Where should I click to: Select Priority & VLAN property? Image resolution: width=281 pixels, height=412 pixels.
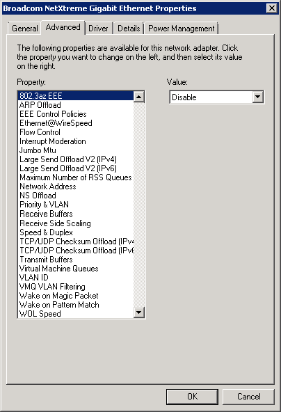(76, 205)
